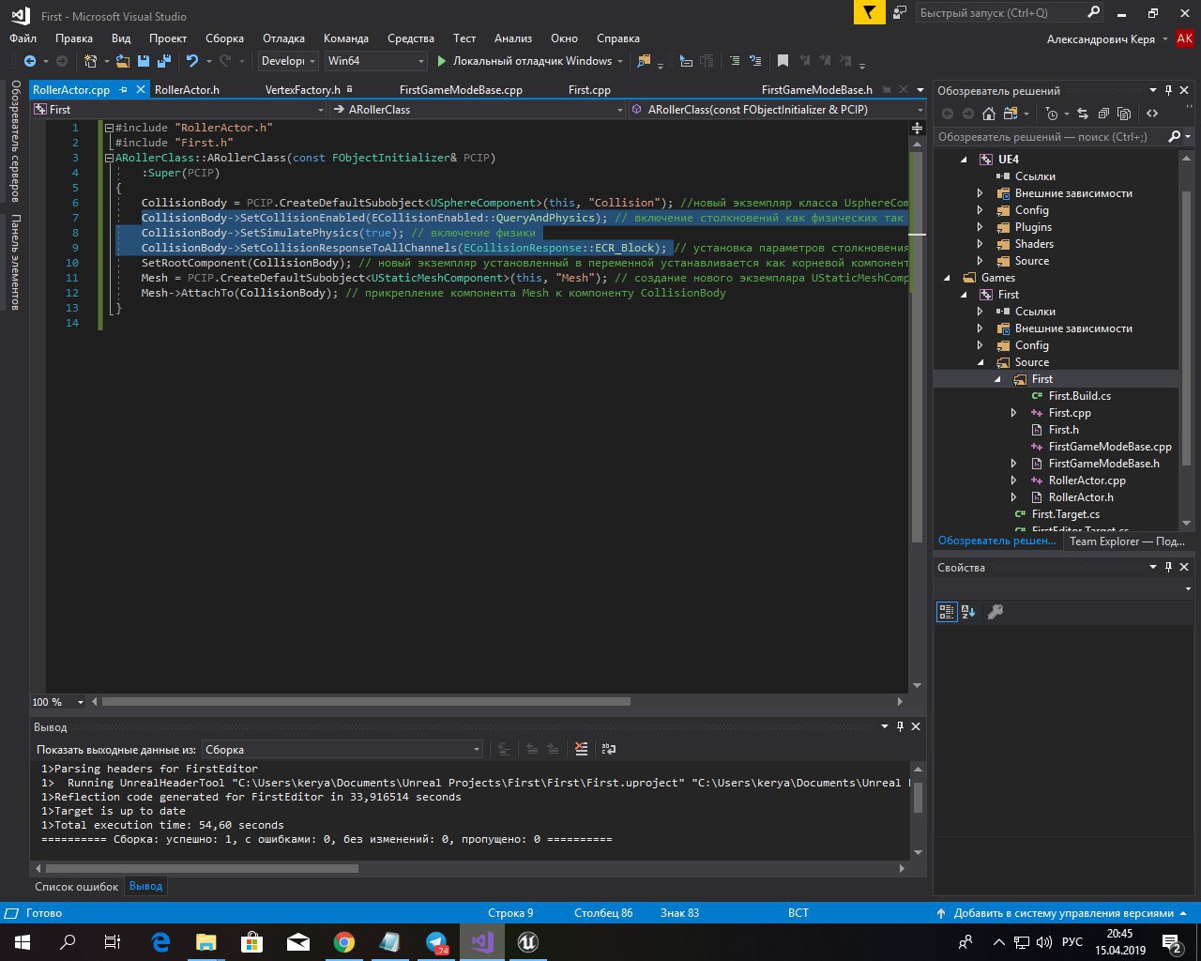Click Добавить в систему управления версиями

click(1063, 913)
